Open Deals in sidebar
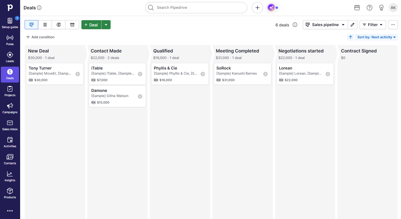This screenshot has width=401, height=219. [10, 75]
